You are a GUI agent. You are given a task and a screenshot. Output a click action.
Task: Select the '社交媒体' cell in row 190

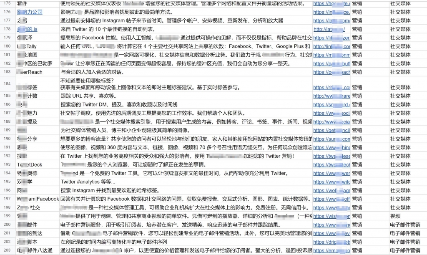[408, 139]
